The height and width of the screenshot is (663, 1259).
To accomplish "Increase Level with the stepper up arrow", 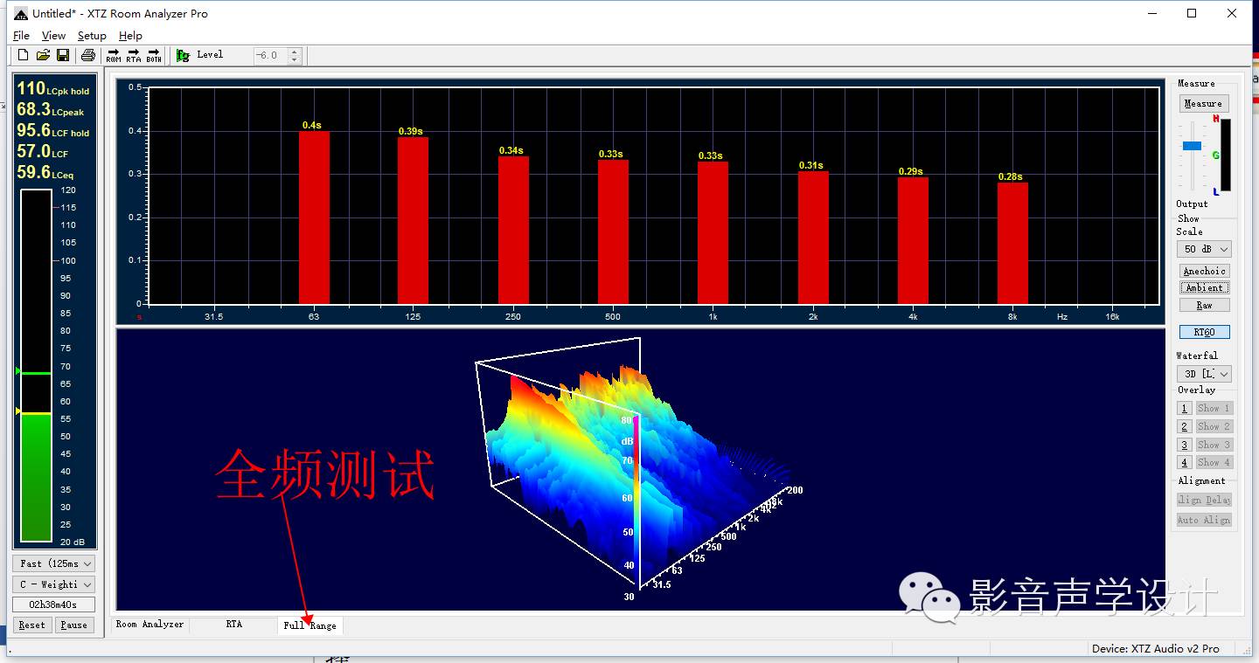I will click(295, 51).
